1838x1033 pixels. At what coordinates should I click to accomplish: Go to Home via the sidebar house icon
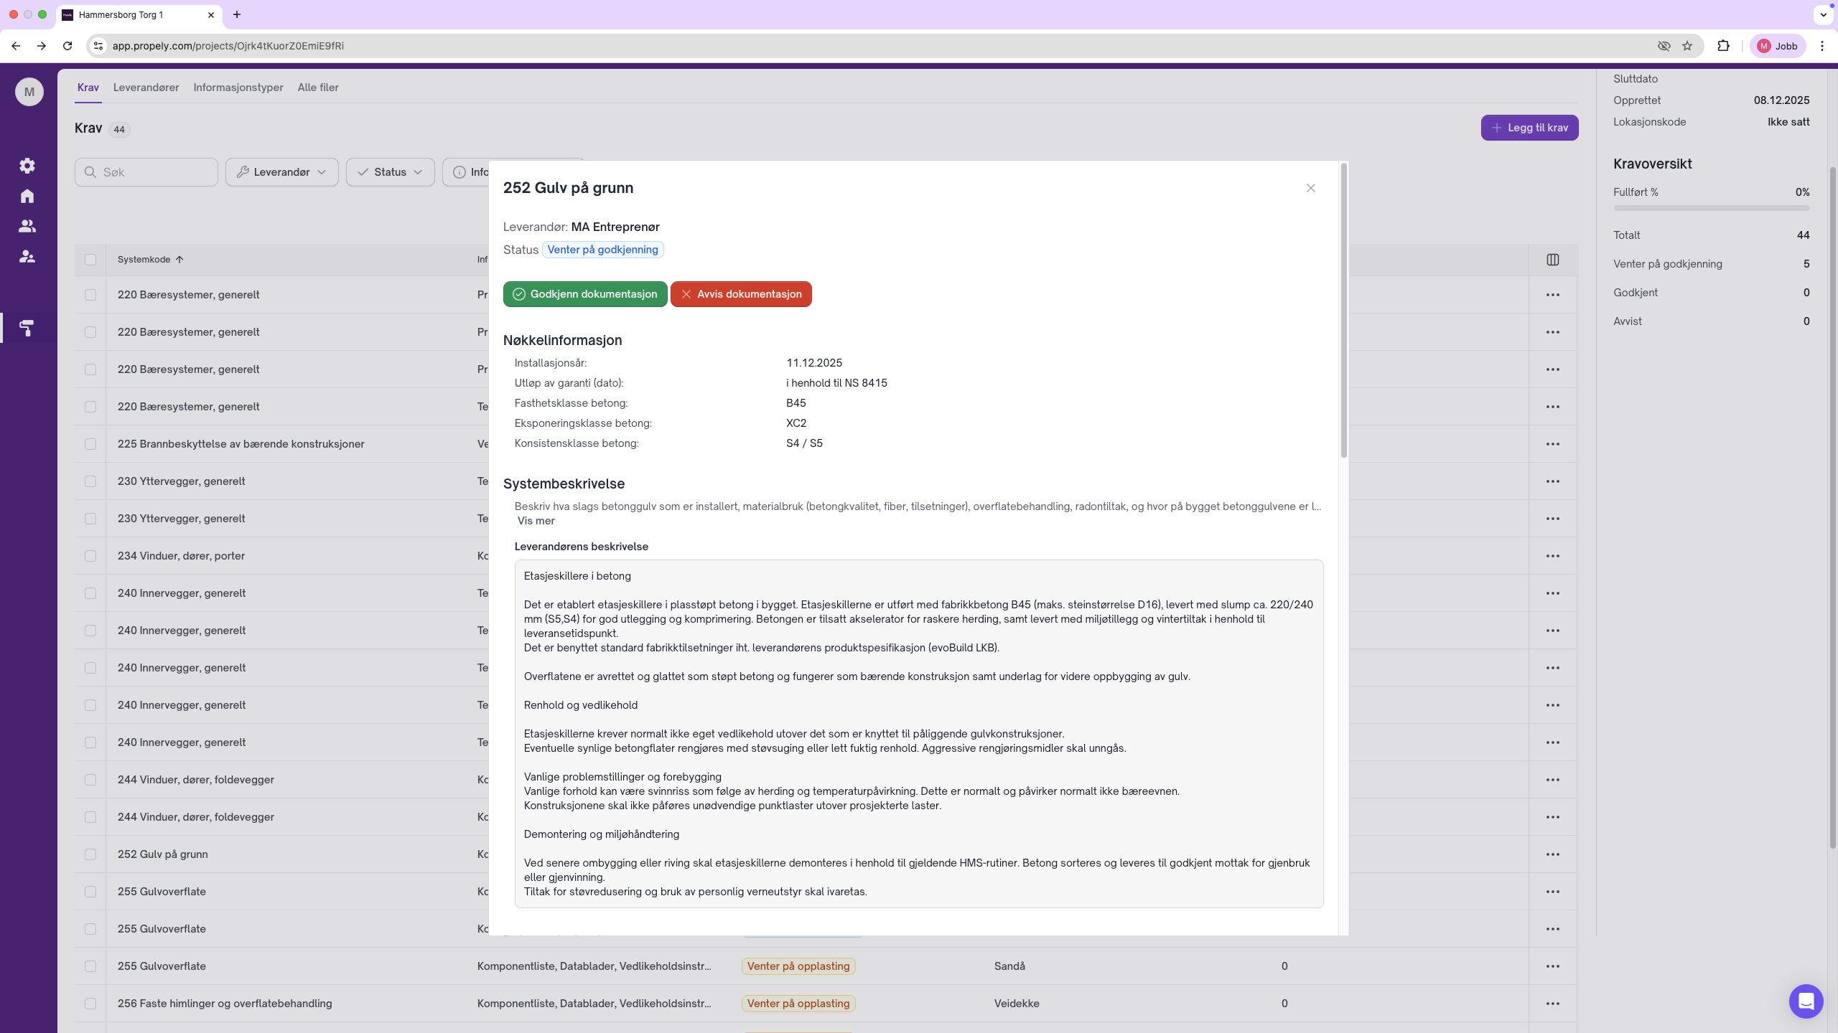(27, 195)
